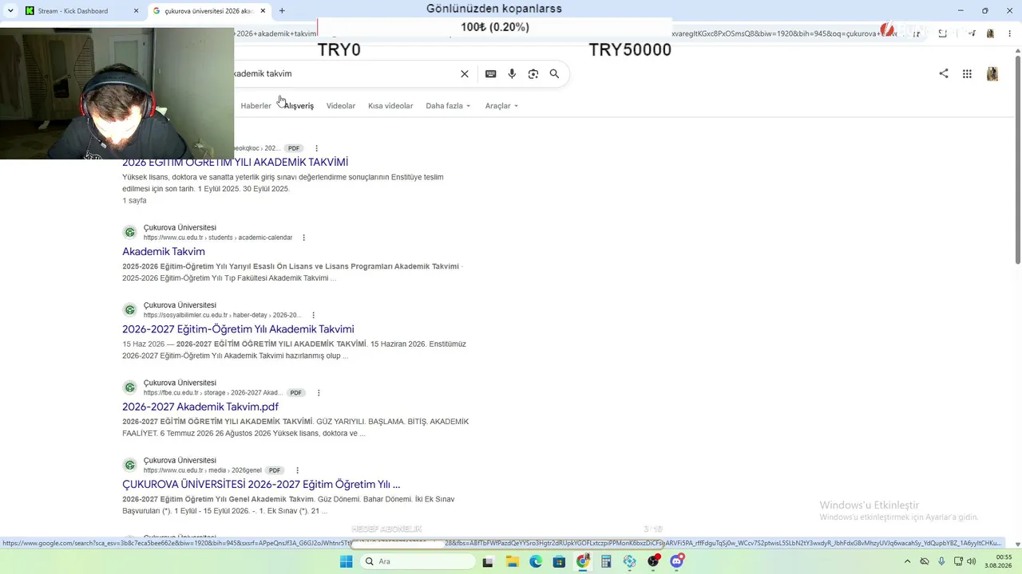Open more options for the sosyalbilimler result
Image resolution: width=1022 pixels, height=574 pixels.
[313, 315]
